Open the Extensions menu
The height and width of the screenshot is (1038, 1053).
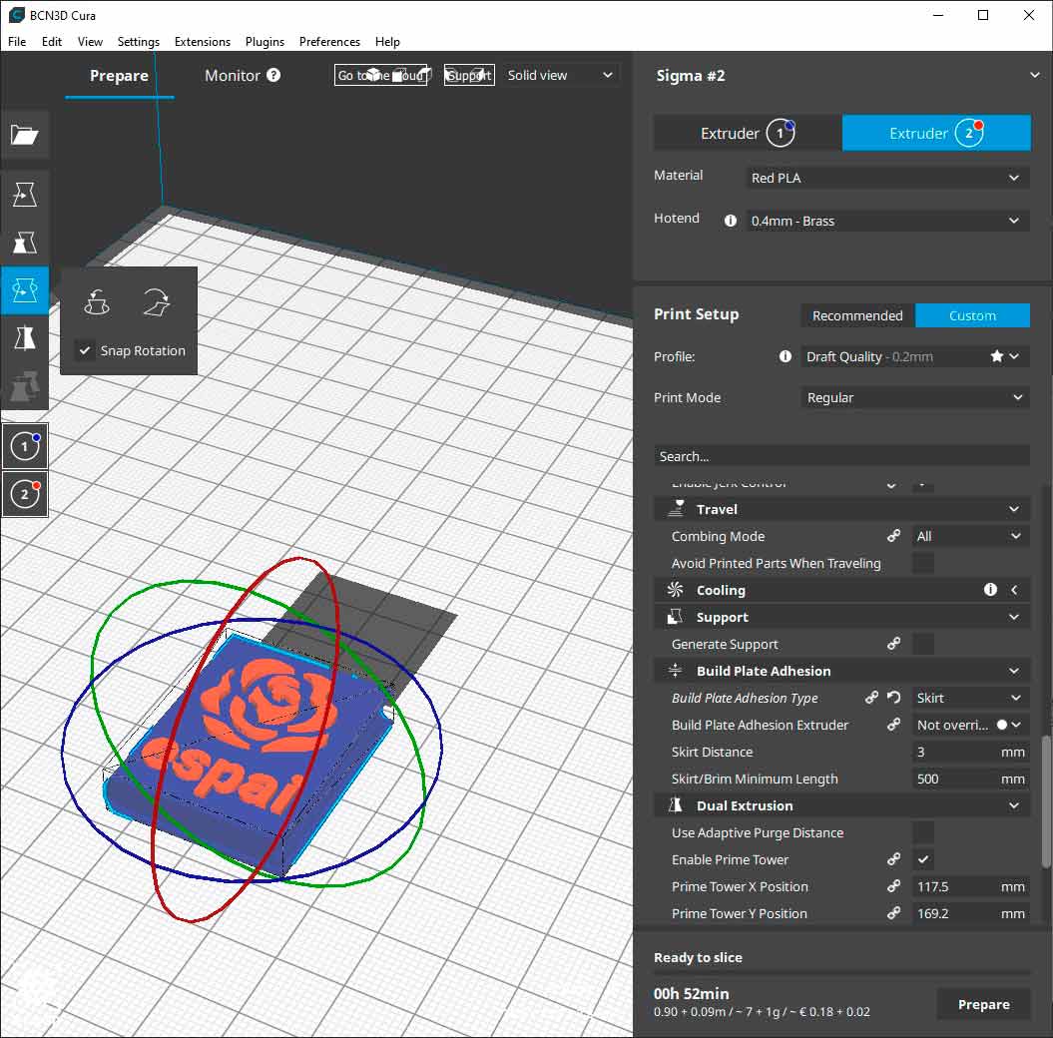(202, 42)
